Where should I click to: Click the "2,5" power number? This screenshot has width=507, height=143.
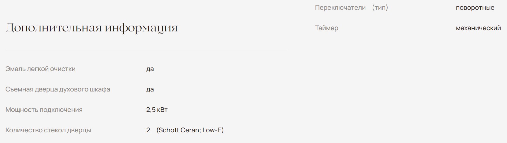151,110
